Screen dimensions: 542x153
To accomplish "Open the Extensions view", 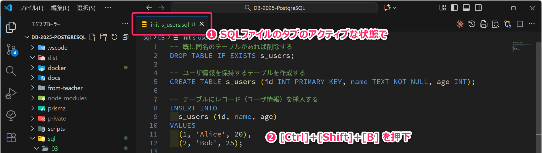I will click(11, 137).
